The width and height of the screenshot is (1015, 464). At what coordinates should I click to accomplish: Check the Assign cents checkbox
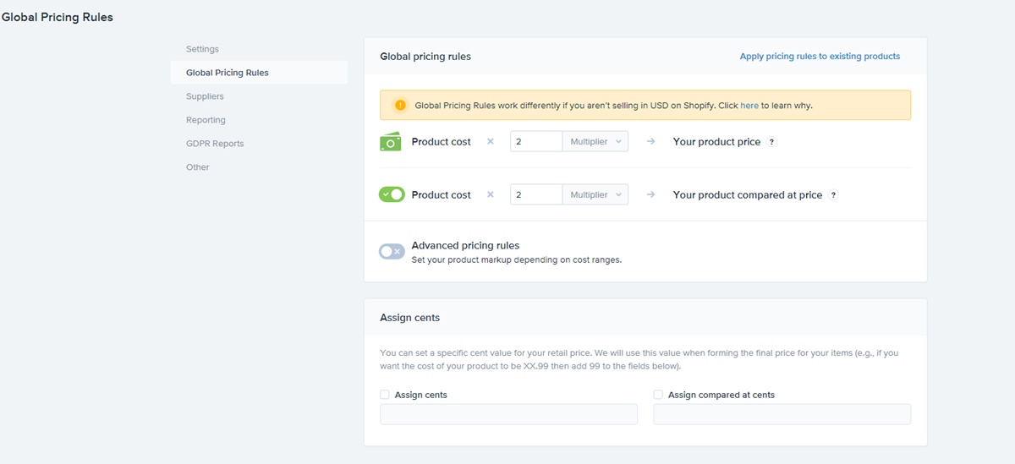click(385, 395)
